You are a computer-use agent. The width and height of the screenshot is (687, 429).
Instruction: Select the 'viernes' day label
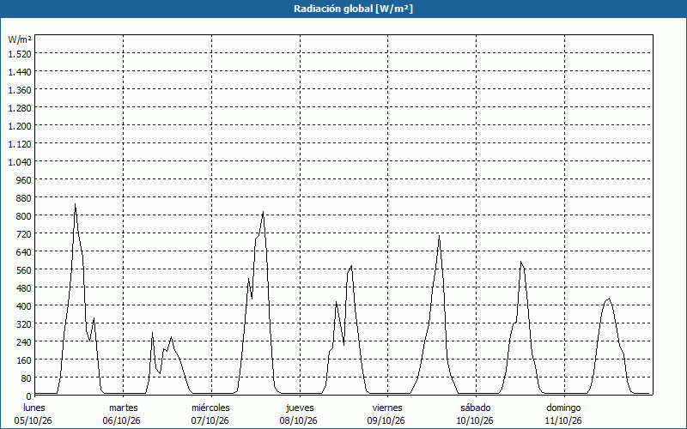point(387,408)
